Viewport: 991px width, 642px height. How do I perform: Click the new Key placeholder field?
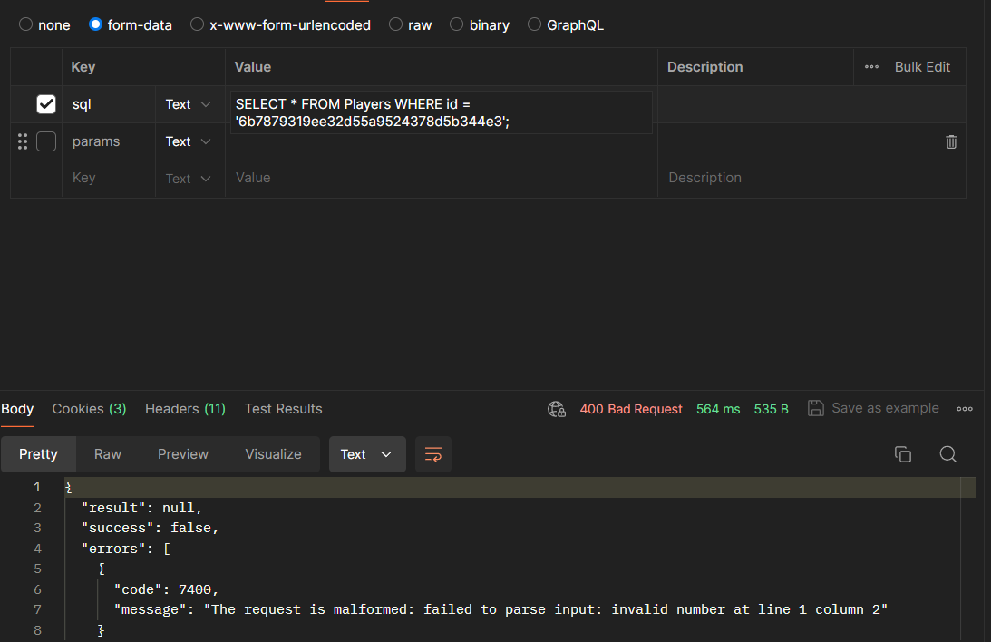coord(109,179)
